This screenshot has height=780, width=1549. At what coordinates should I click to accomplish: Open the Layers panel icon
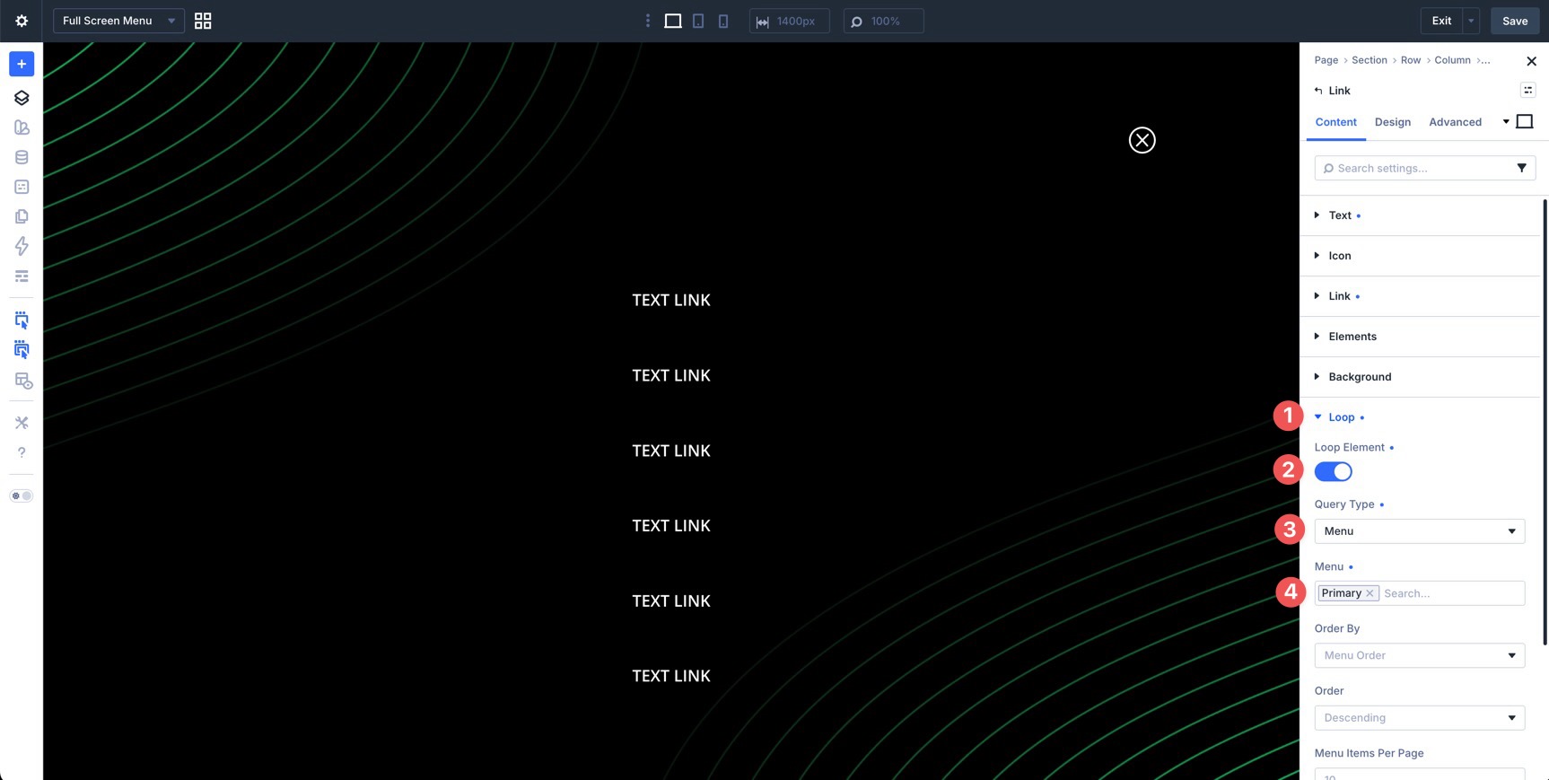22,98
